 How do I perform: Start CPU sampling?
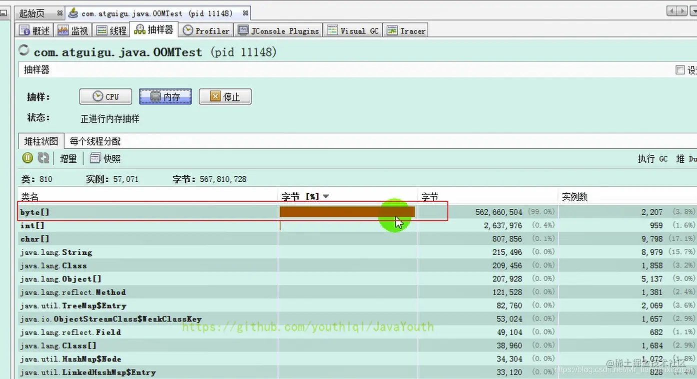tap(106, 96)
